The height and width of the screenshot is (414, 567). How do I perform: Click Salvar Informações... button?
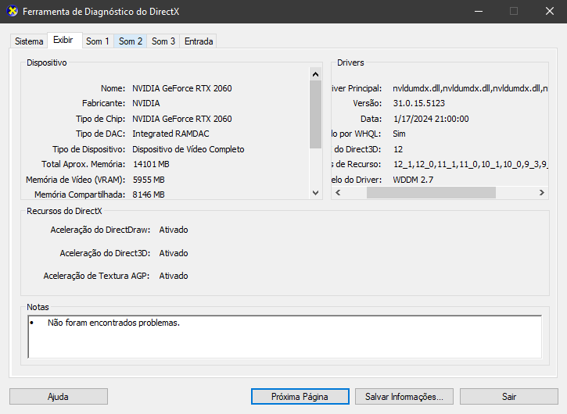point(404,397)
